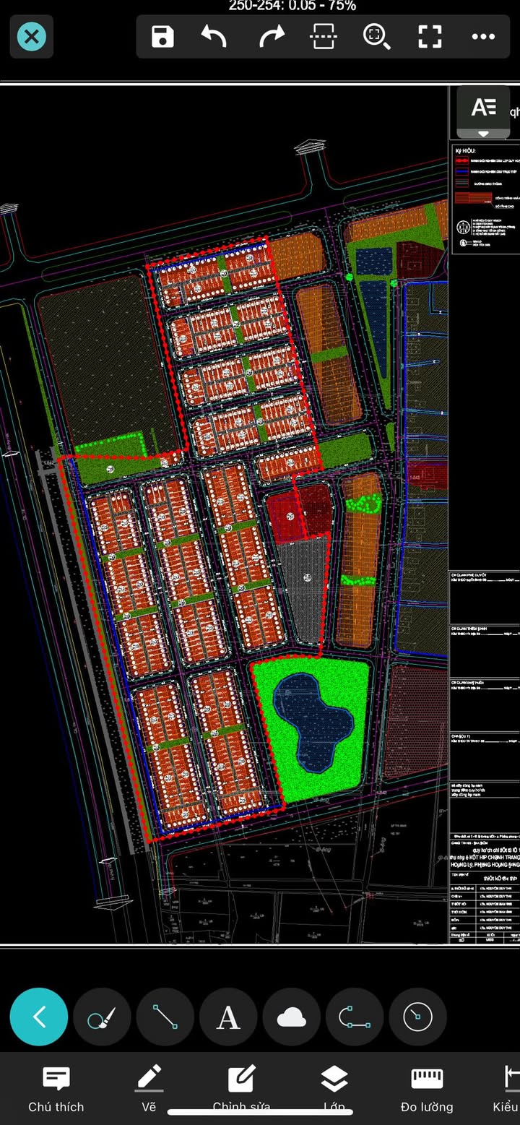Collapse the tool row with back arrow
This screenshot has height=1125, width=520.
39,1017
